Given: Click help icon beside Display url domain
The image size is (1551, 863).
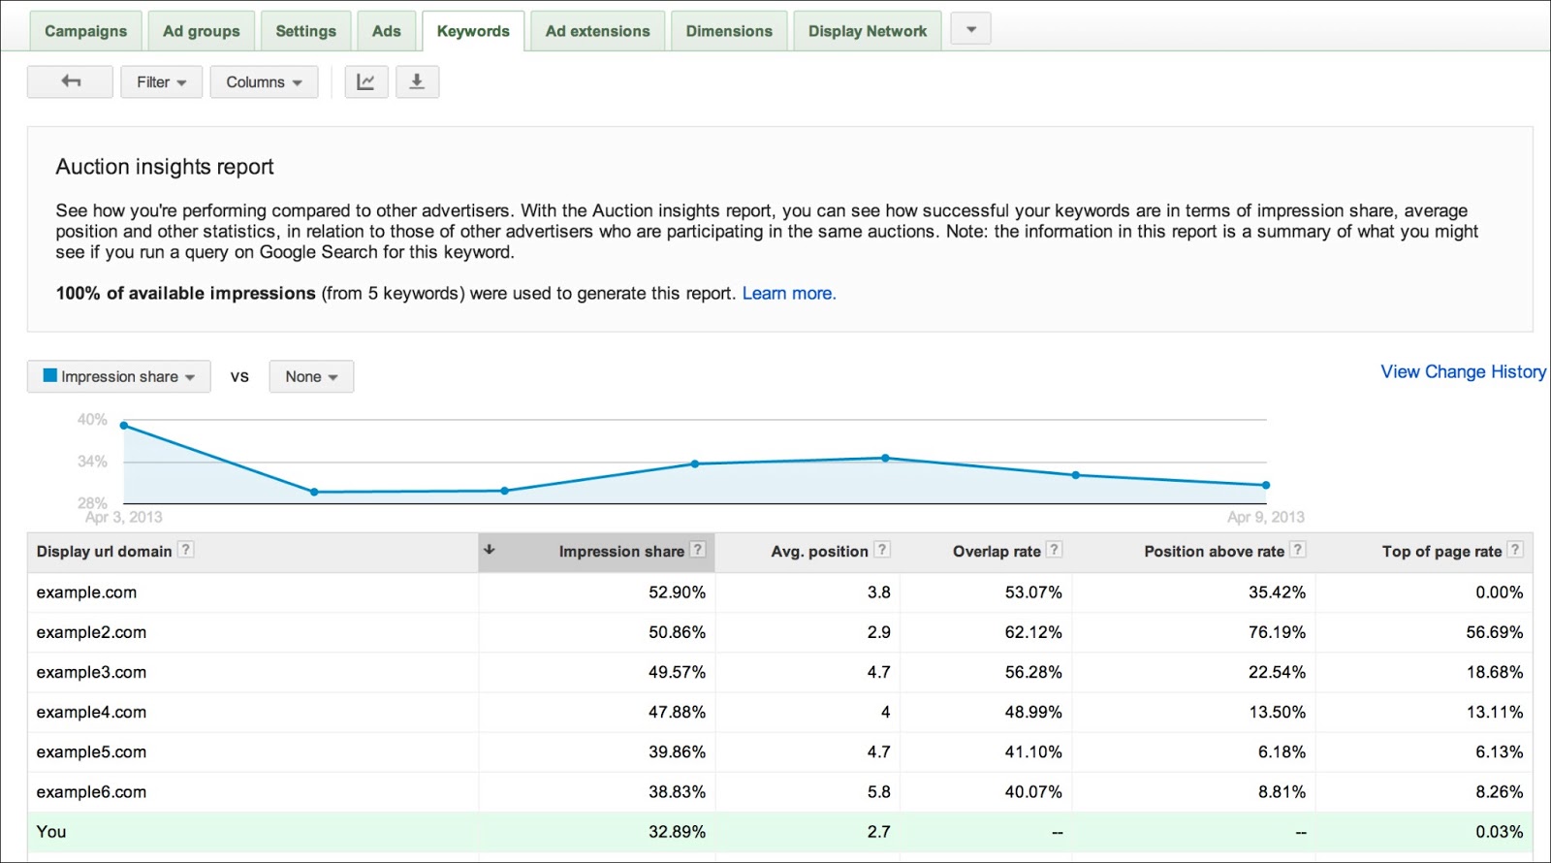Looking at the screenshot, I should point(185,550).
